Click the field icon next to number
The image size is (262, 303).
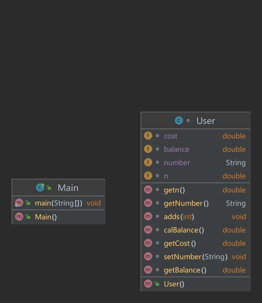148,163
